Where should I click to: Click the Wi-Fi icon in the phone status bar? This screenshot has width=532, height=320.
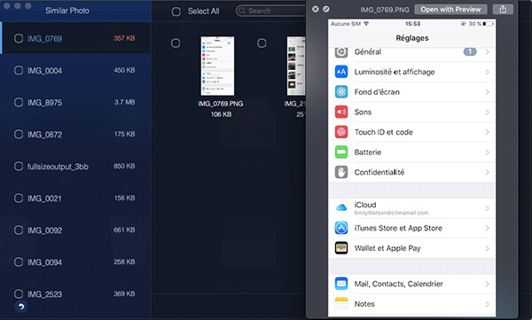[x=366, y=24]
